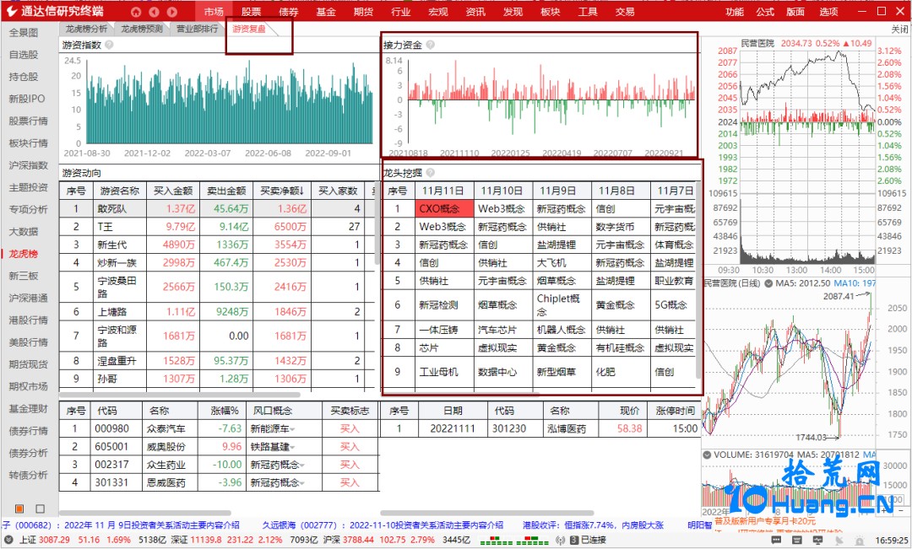Expand 新冠药概念 dropdown for 众生药业
The width and height of the screenshot is (912, 549).
point(302,466)
